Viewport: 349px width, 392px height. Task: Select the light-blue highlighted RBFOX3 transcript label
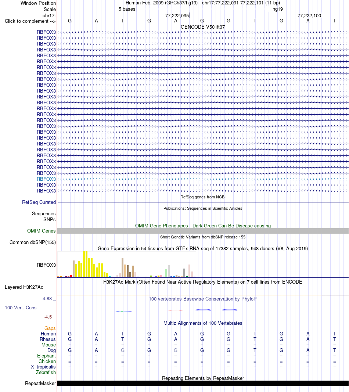tap(46, 179)
